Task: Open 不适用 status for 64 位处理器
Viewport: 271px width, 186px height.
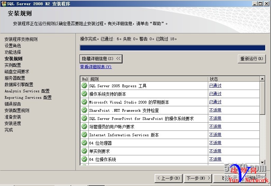Action: click(215, 143)
